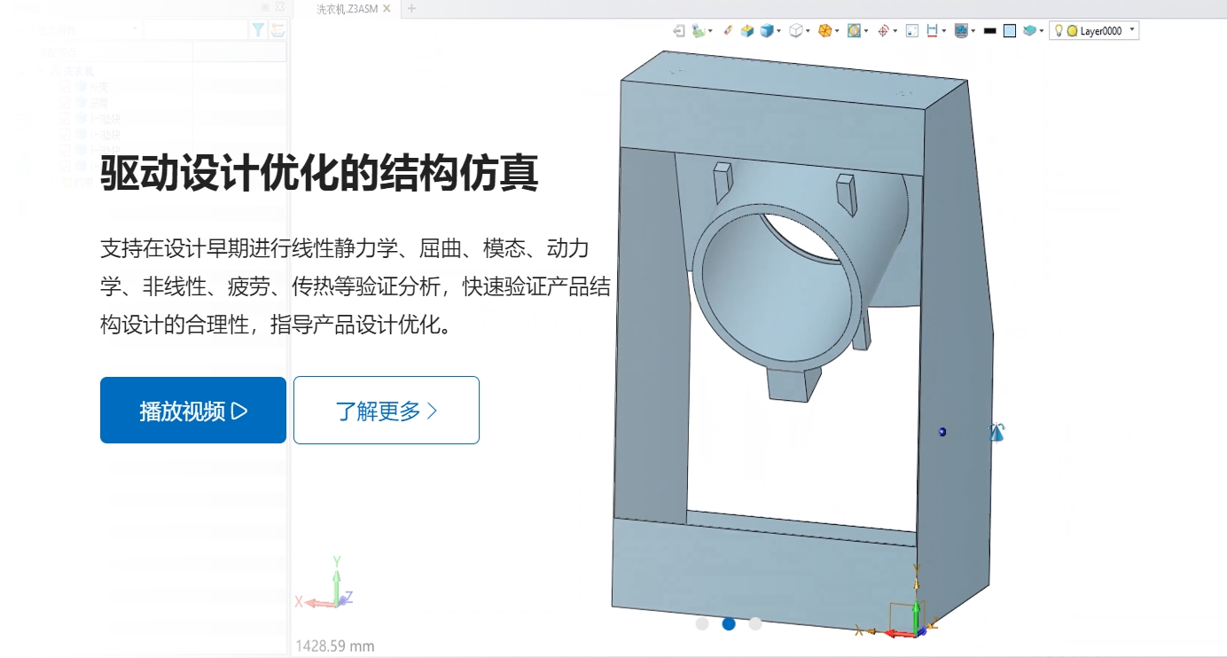Click the 播放视频 button

[192, 410]
